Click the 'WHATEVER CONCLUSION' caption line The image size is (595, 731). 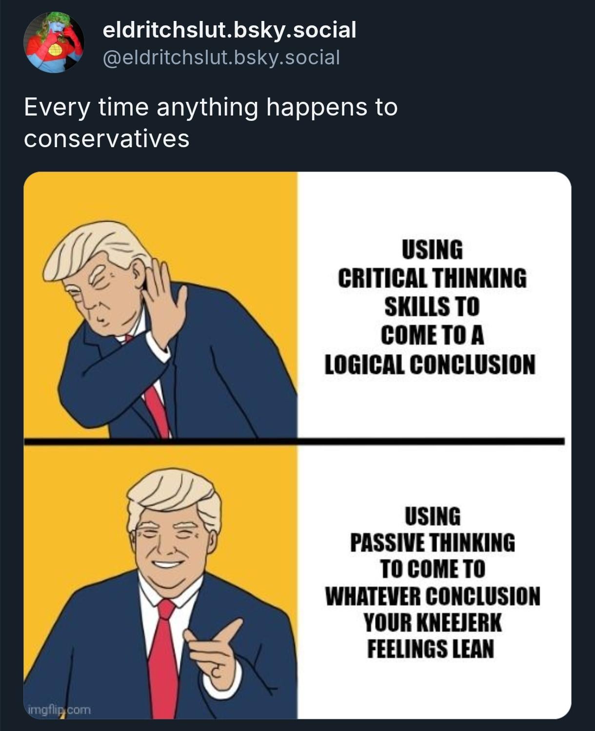click(433, 596)
